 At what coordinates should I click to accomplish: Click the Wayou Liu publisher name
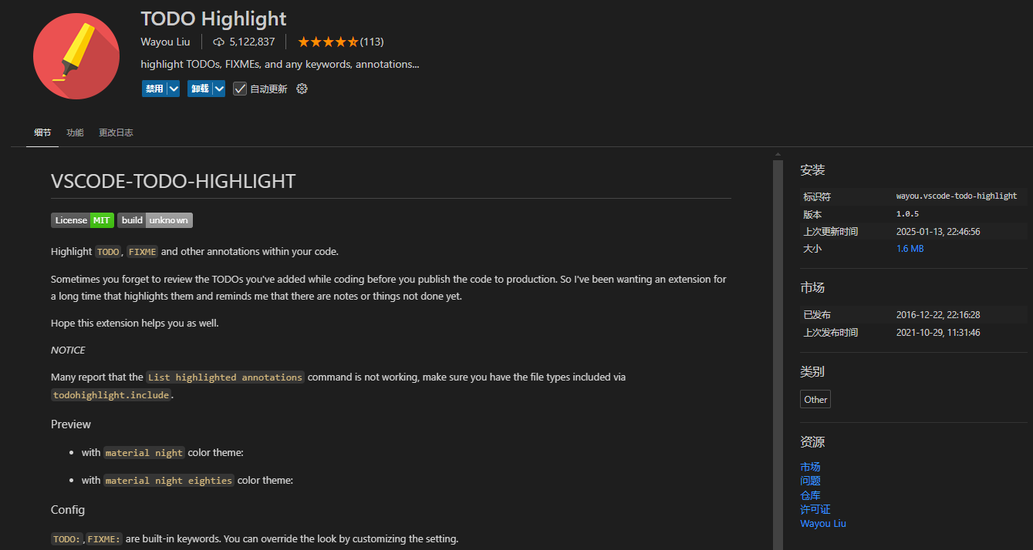(x=165, y=42)
